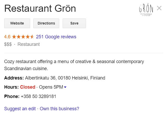The width and height of the screenshot is (167, 116).
Task: Click the bold Hours label
Action: point(11,87)
